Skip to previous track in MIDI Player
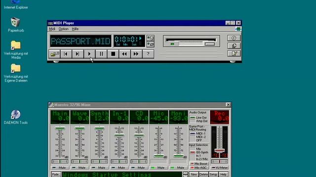Viewport: 316px width, 177px height. click(x=66, y=54)
